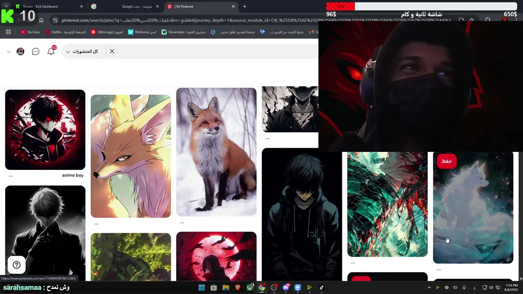Open more options under snow fox pin
523x294 pixels.
tap(182, 222)
